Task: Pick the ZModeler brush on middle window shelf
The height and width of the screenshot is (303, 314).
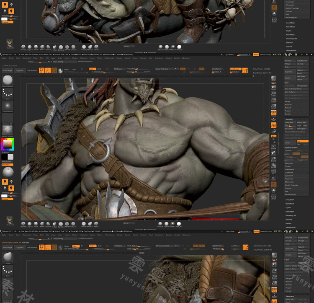Action: tap(67, 224)
